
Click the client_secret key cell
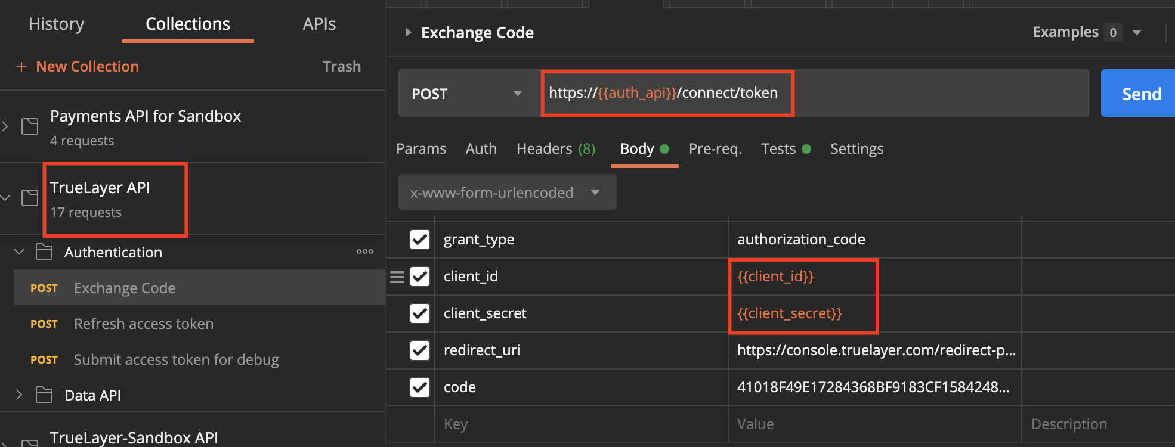582,313
